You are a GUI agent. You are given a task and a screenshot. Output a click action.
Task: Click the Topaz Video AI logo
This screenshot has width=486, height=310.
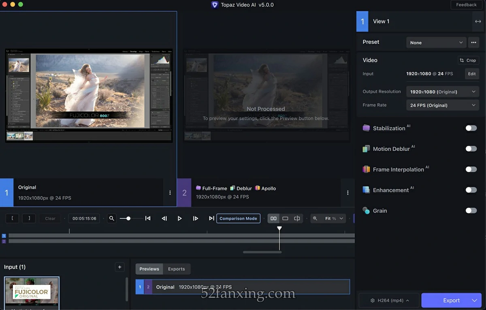coord(215,5)
